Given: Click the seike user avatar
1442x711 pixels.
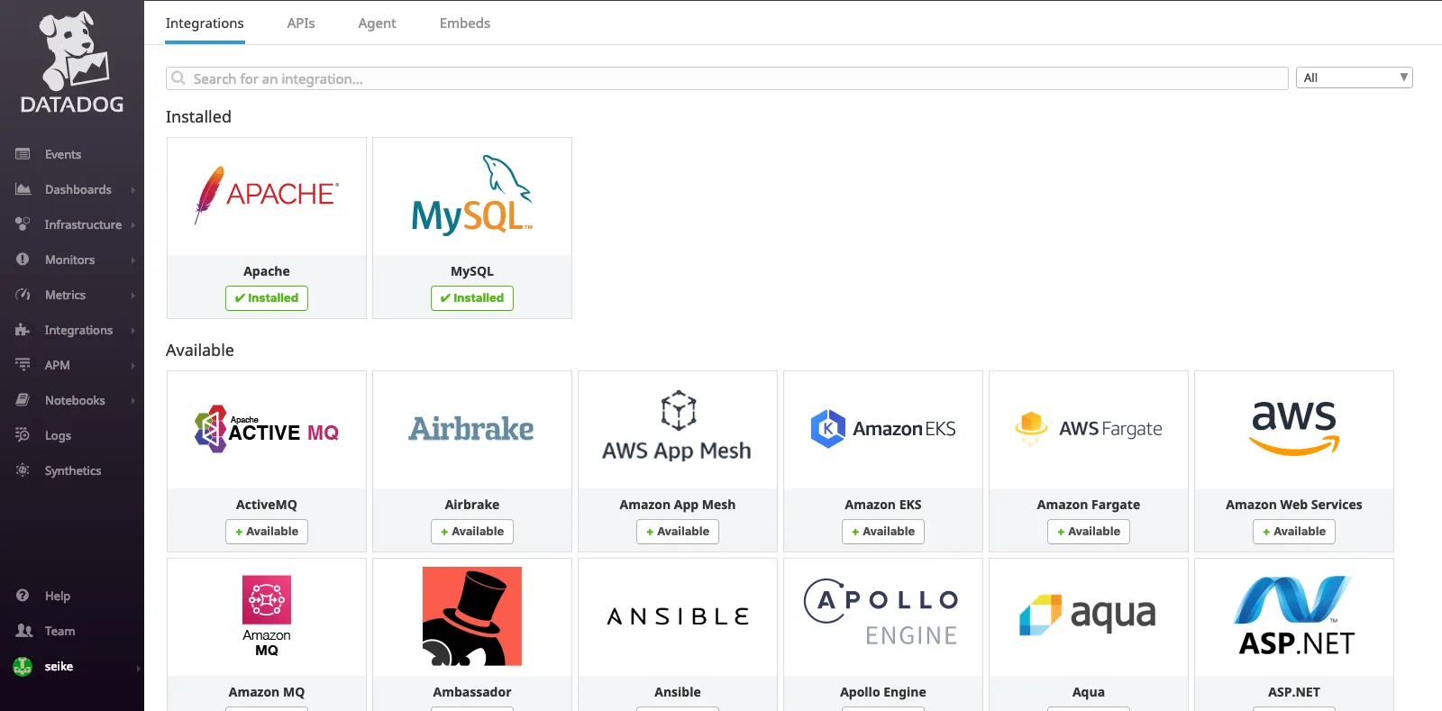Looking at the screenshot, I should 23,667.
